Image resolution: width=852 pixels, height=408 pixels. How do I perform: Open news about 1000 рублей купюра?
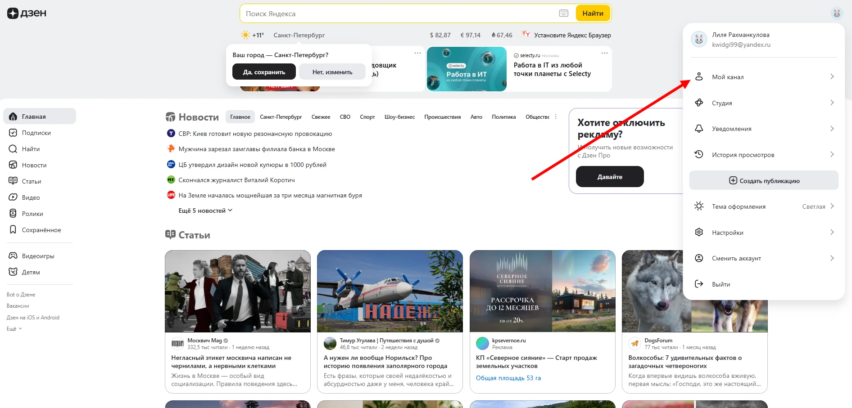[x=252, y=165]
